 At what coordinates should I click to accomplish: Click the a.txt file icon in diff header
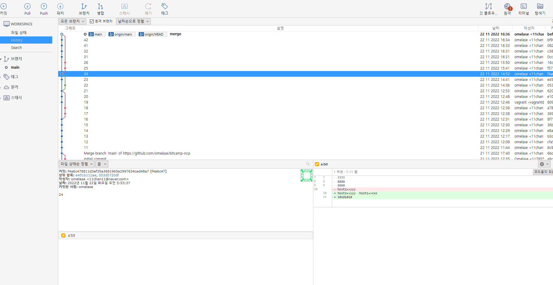click(317, 164)
